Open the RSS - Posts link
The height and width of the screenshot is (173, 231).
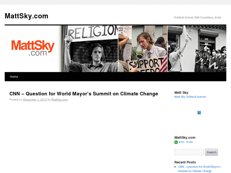coord(186,142)
